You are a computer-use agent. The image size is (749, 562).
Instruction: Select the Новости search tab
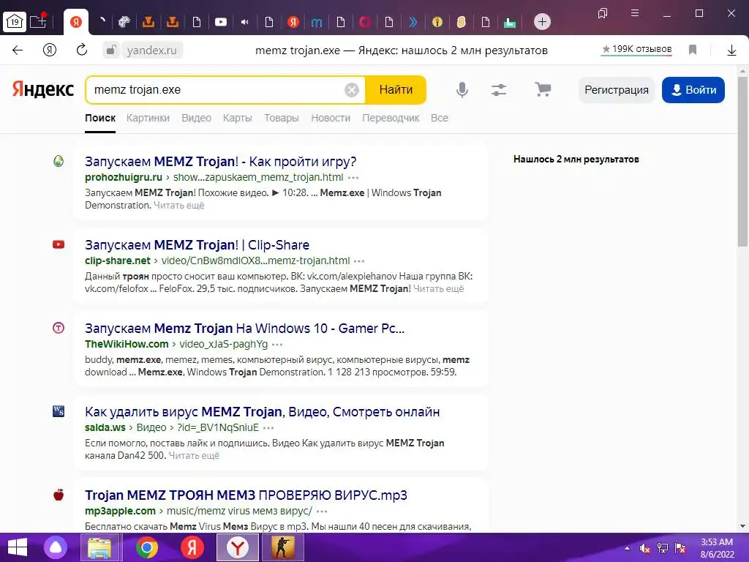click(x=331, y=118)
